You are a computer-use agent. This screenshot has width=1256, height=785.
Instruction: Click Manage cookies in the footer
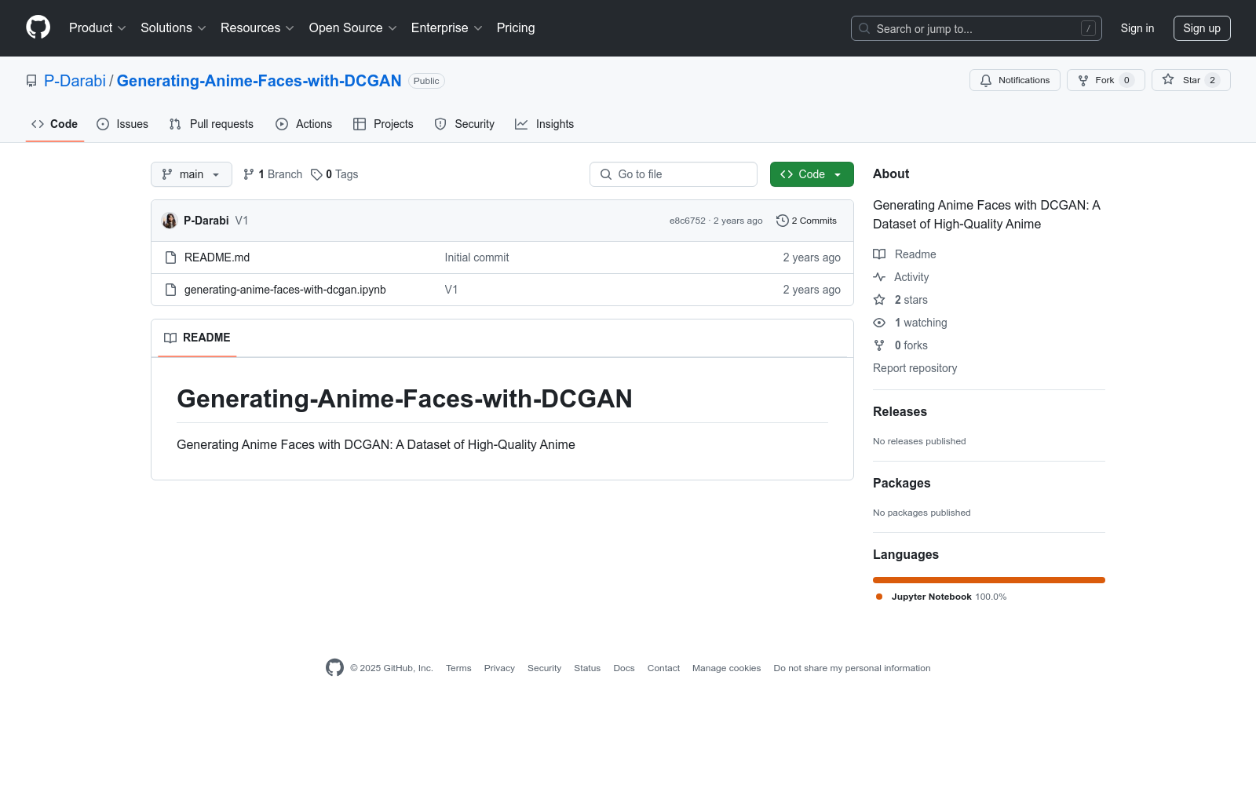coord(726,668)
